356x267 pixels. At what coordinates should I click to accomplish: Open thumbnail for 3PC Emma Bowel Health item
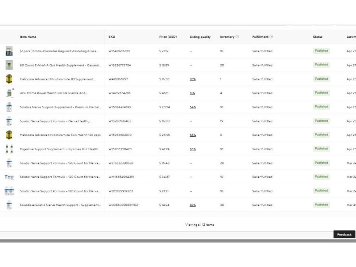tap(9, 93)
